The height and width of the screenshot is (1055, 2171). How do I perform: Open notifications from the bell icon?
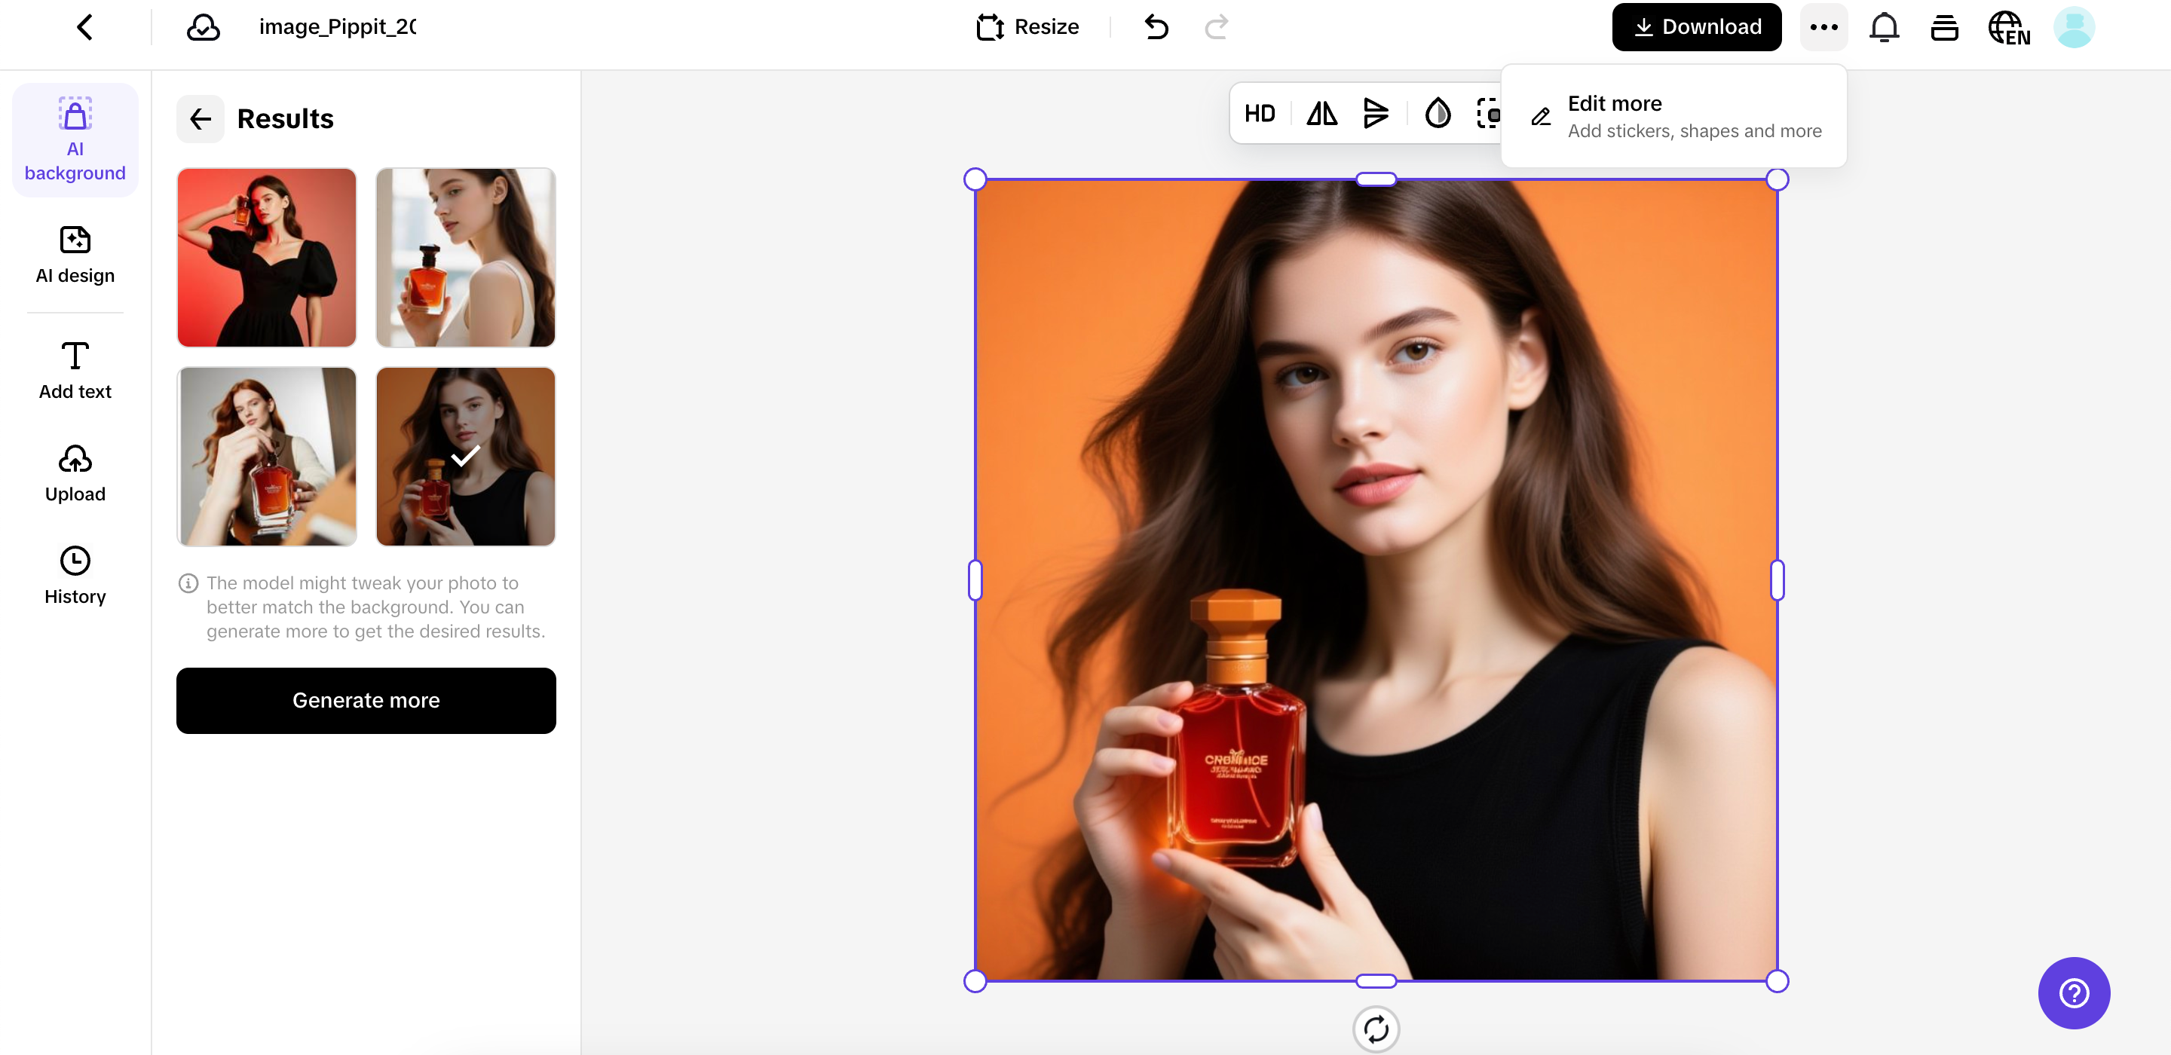1885,26
